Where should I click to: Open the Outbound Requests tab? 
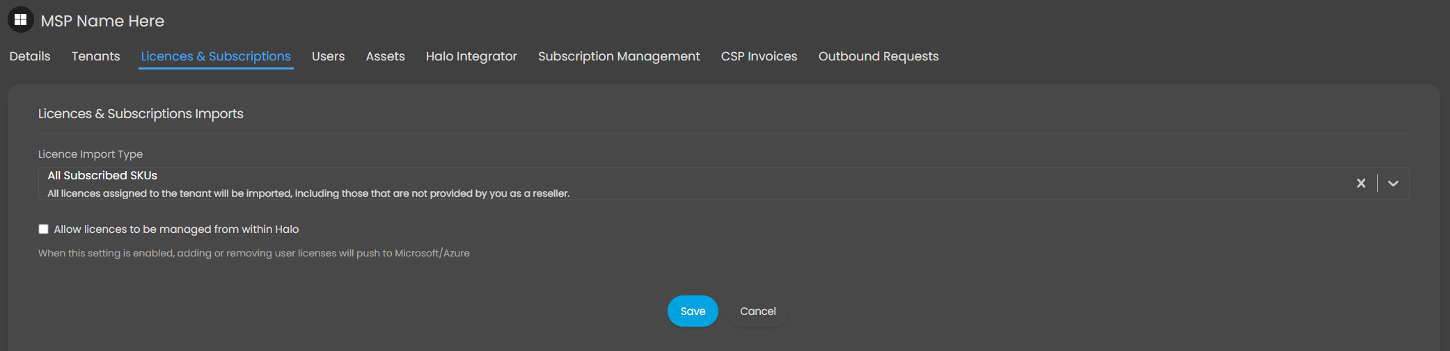878,56
